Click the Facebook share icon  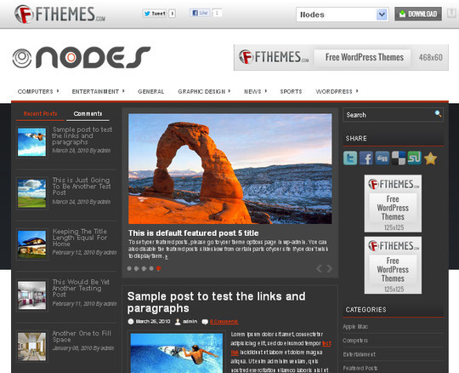click(366, 158)
